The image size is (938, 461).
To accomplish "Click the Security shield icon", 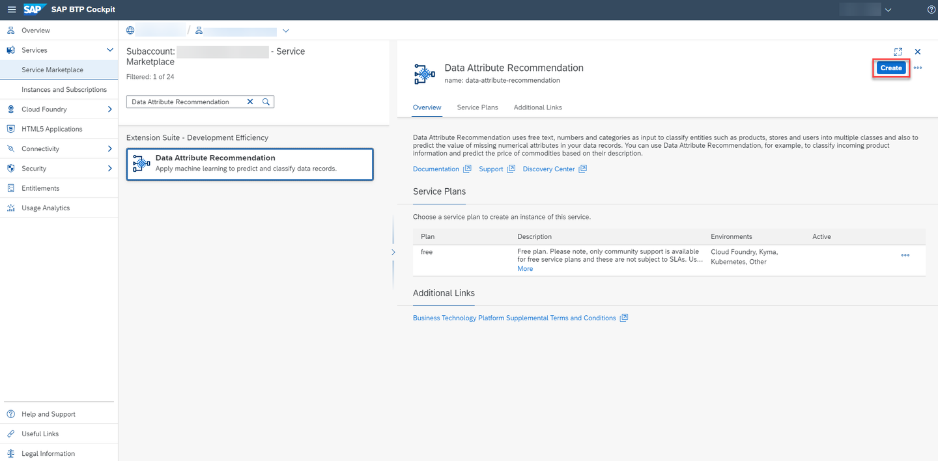I will [x=10, y=169].
